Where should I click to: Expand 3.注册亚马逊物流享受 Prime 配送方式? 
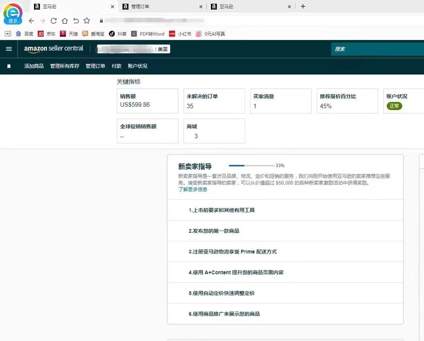tap(285, 251)
